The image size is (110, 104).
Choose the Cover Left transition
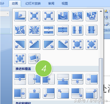tap(92, 79)
